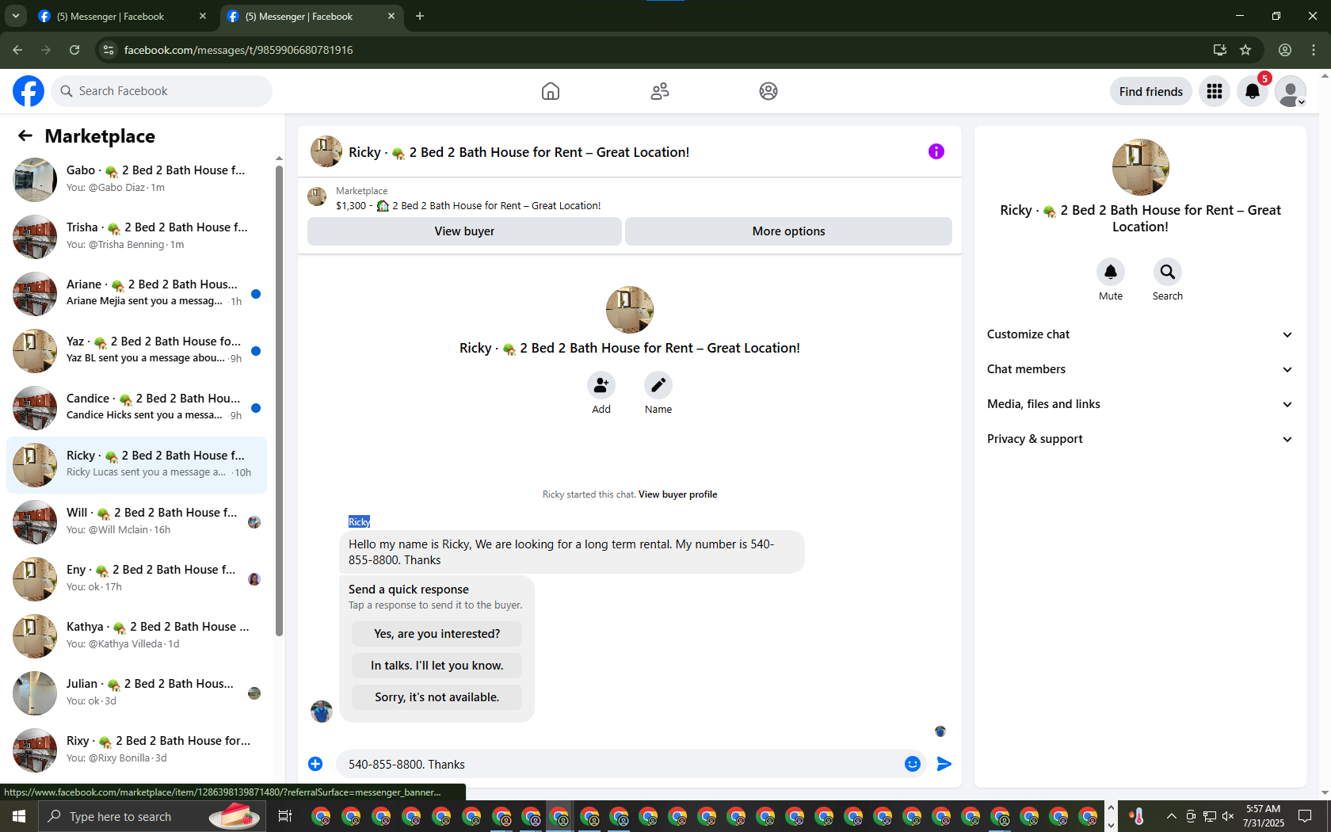The width and height of the screenshot is (1331, 832).
Task: Send quick reply 'In talks. I'll let you know.'
Action: click(x=437, y=666)
